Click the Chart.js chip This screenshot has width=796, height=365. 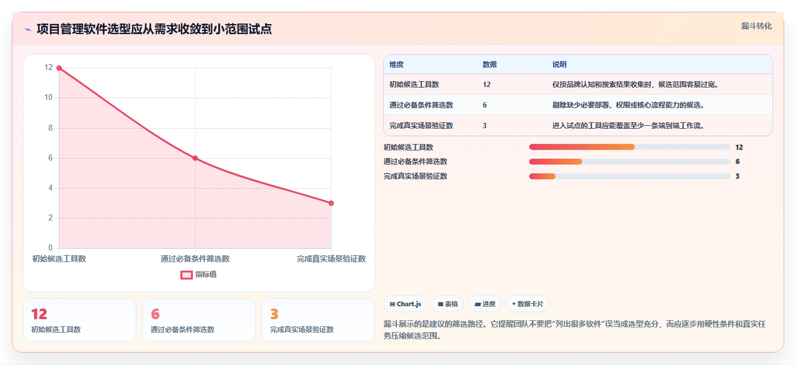[405, 304]
